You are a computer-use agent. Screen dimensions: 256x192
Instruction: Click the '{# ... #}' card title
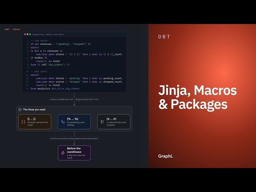coord(111,119)
